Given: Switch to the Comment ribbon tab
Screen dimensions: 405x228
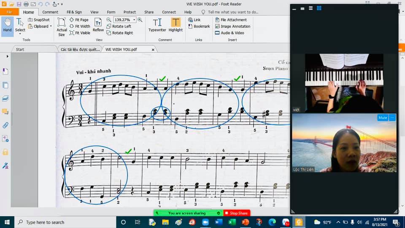Looking at the screenshot, I should 50,12.
